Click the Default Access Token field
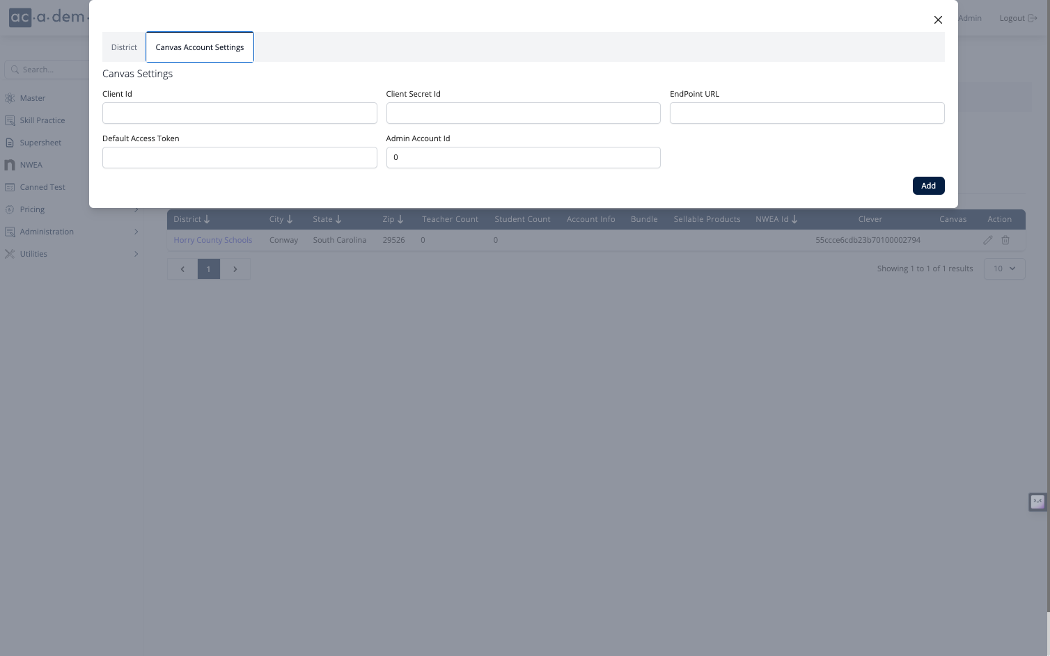The width and height of the screenshot is (1050, 656). (x=240, y=157)
